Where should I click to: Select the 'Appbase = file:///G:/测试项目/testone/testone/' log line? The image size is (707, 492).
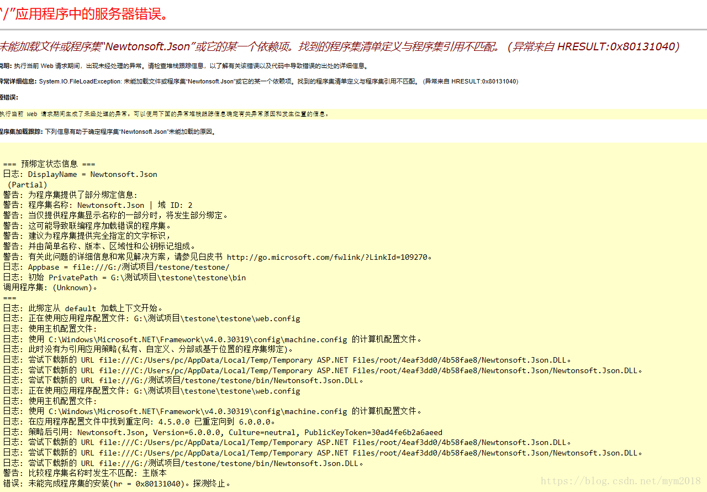point(116,267)
